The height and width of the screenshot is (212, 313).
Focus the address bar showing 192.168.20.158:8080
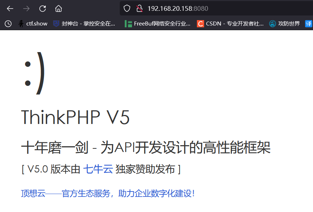point(216,8)
